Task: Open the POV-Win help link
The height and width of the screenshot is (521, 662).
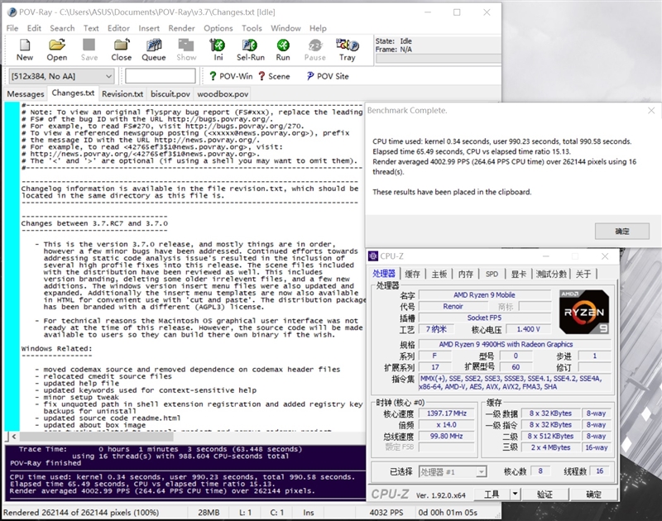Action: click(x=231, y=76)
